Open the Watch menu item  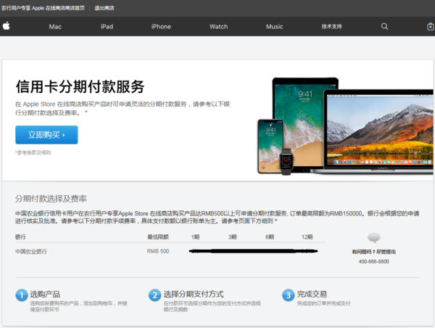point(219,27)
